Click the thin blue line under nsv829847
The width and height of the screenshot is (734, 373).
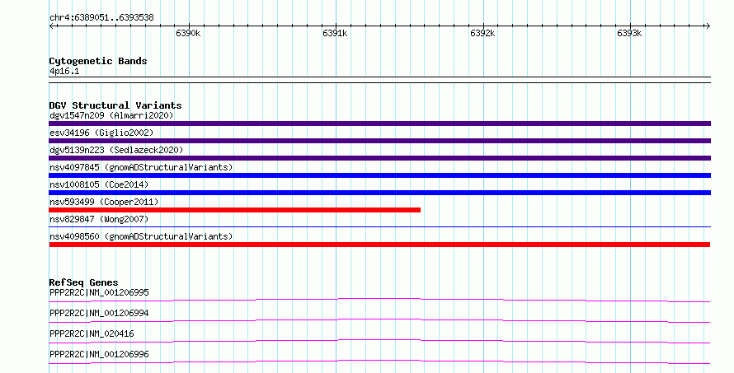coord(379,227)
